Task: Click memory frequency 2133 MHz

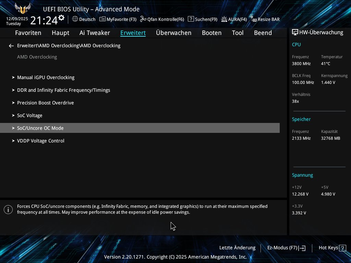Action: [x=301, y=138]
